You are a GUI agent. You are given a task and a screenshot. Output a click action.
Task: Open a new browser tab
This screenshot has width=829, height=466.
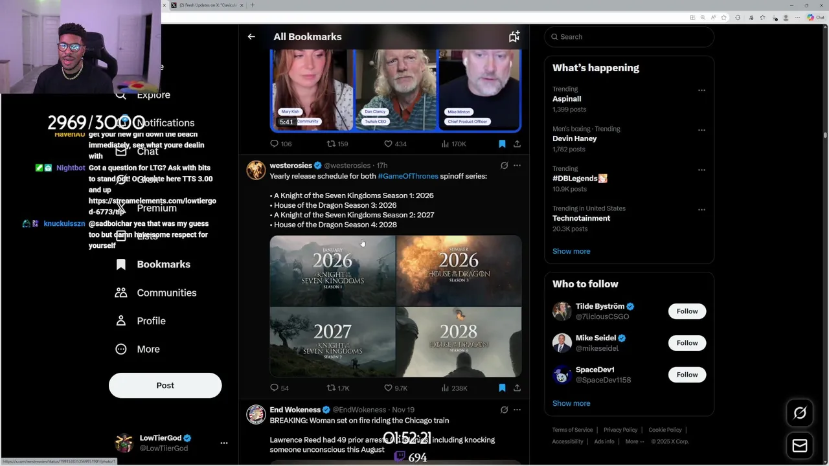[x=252, y=5]
